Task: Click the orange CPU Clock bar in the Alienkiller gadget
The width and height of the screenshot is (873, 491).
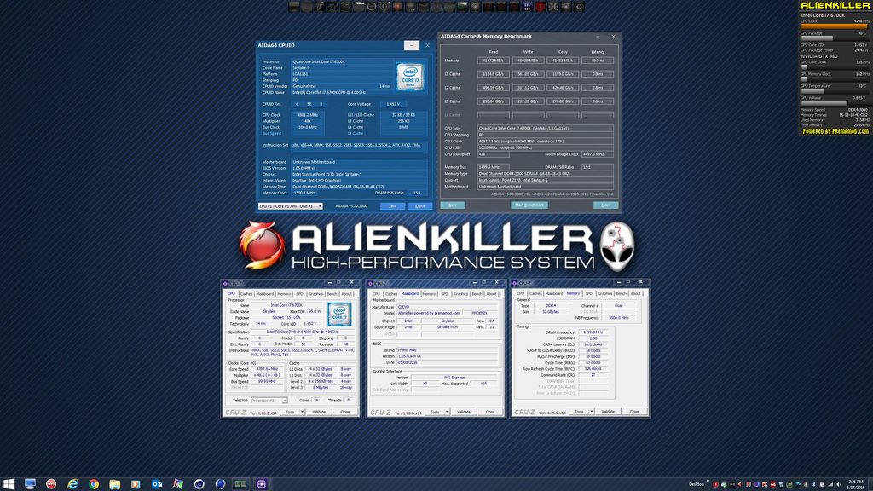Action: (x=834, y=26)
